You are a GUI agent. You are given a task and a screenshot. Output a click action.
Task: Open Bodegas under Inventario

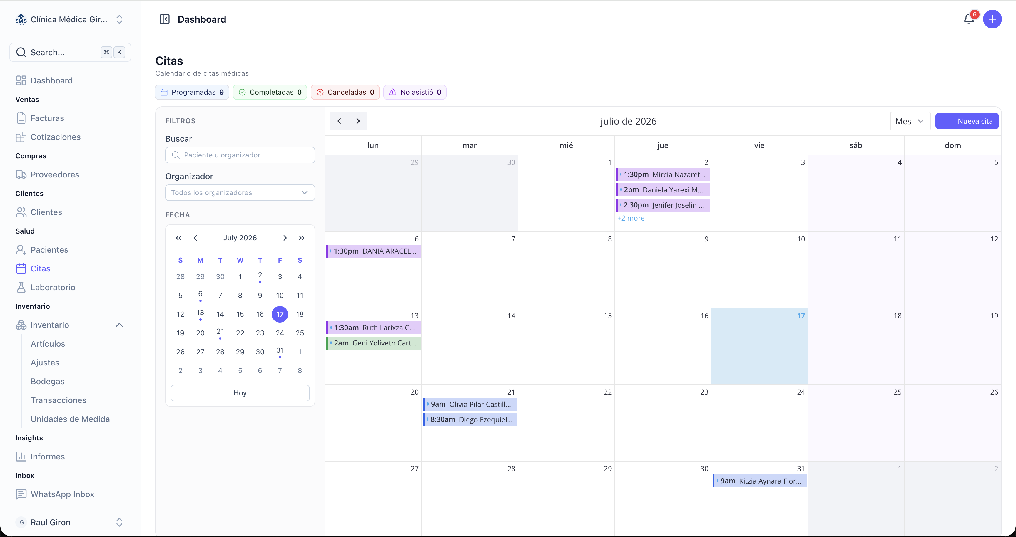[x=47, y=381]
